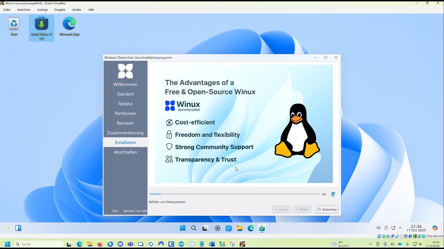The height and width of the screenshot is (249, 444).
Task: Click the VirtualBox STRG-RECHTS host key indicator
Action: click(x=435, y=237)
